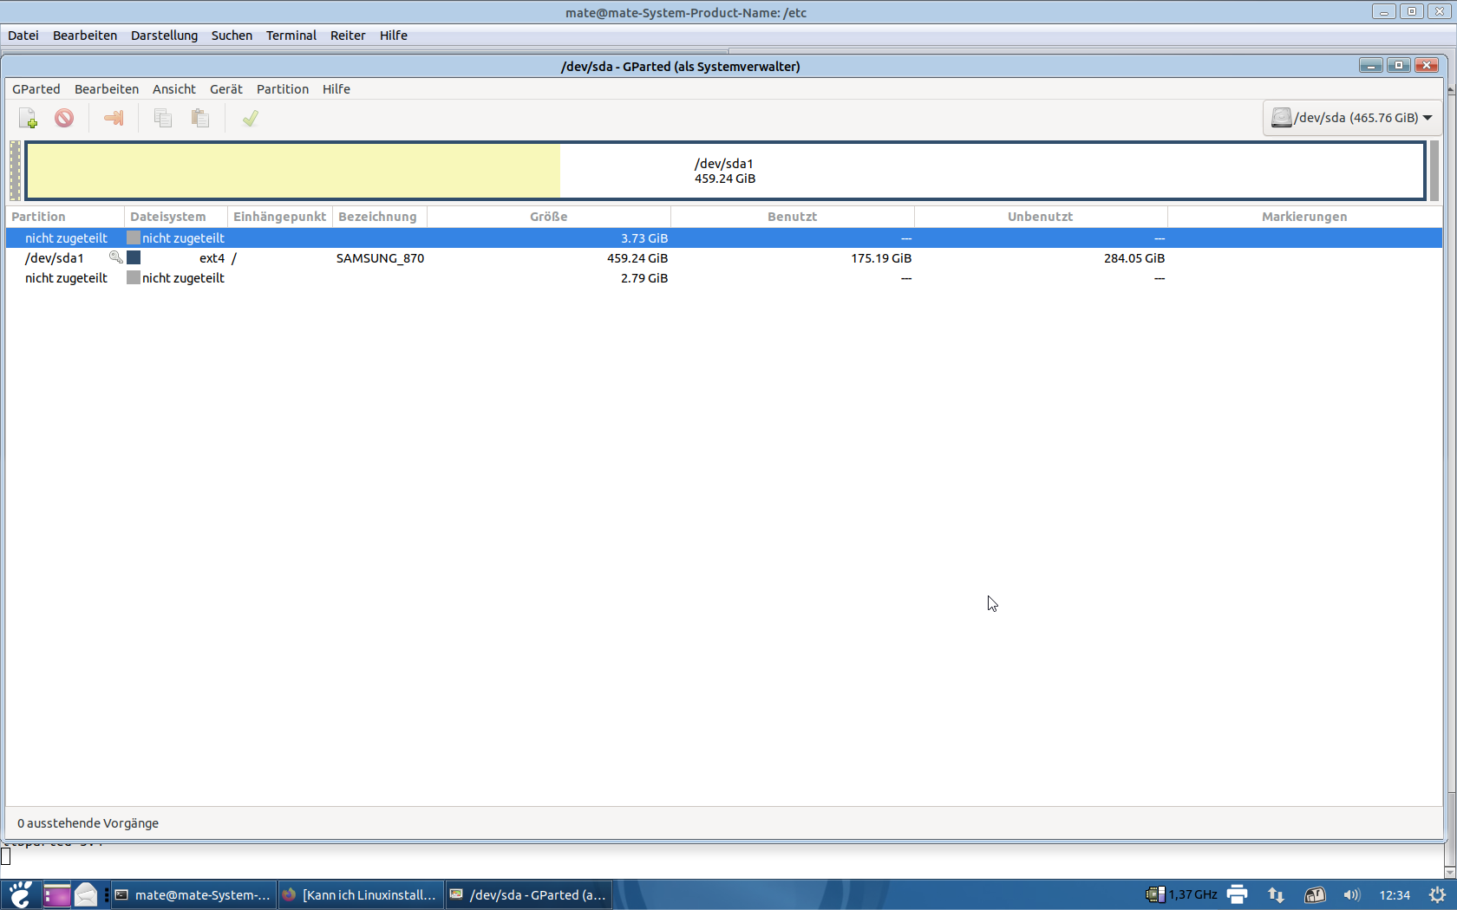
Task: Open the Hilfe menu in GParted
Action: tap(336, 89)
